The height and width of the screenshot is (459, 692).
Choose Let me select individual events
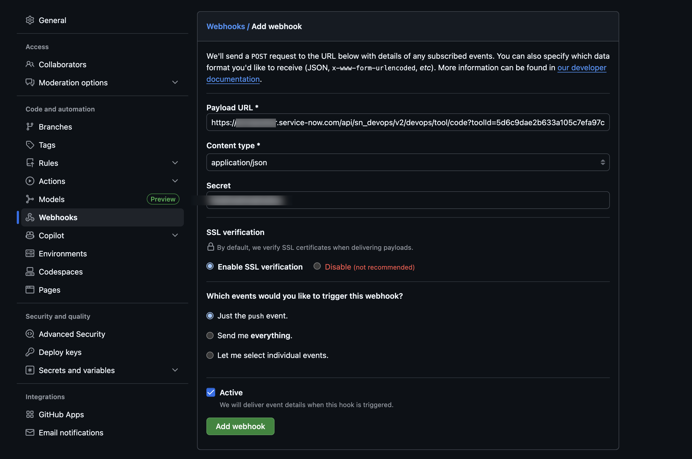pyautogui.click(x=210, y=356)
